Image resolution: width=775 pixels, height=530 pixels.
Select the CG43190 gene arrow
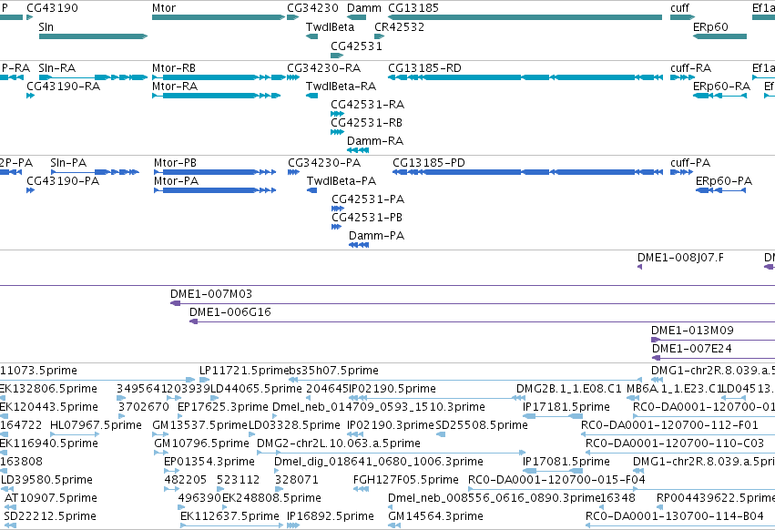tap(30, 17)
